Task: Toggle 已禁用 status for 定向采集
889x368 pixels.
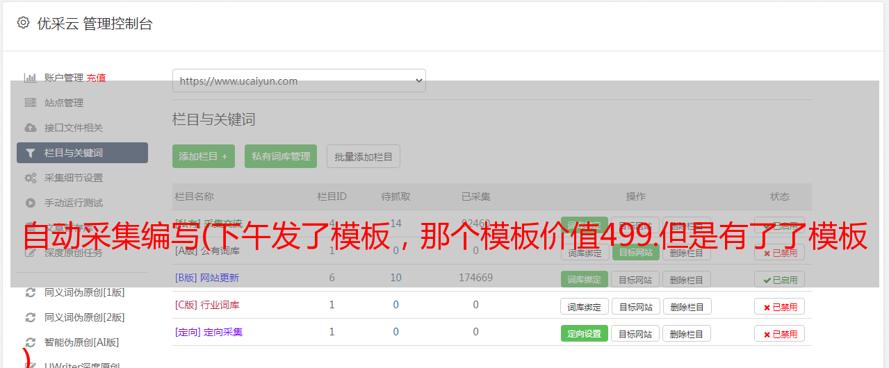Action: click(780, 334)
